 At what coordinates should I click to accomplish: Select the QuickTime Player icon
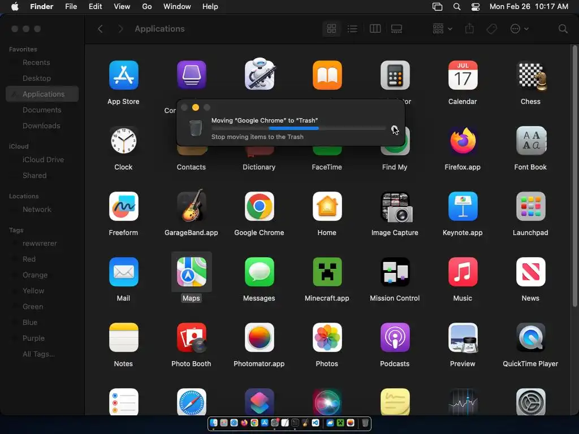pyautogui.click(x=530, y=337)
